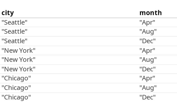Click the Aug month cell for Seattle
The image size is (177, 110).
click(x=148, y=32)
